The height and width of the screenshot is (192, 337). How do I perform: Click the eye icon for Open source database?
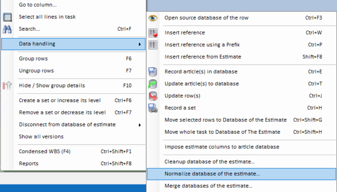pyautogui.click(x=153, y=18)
